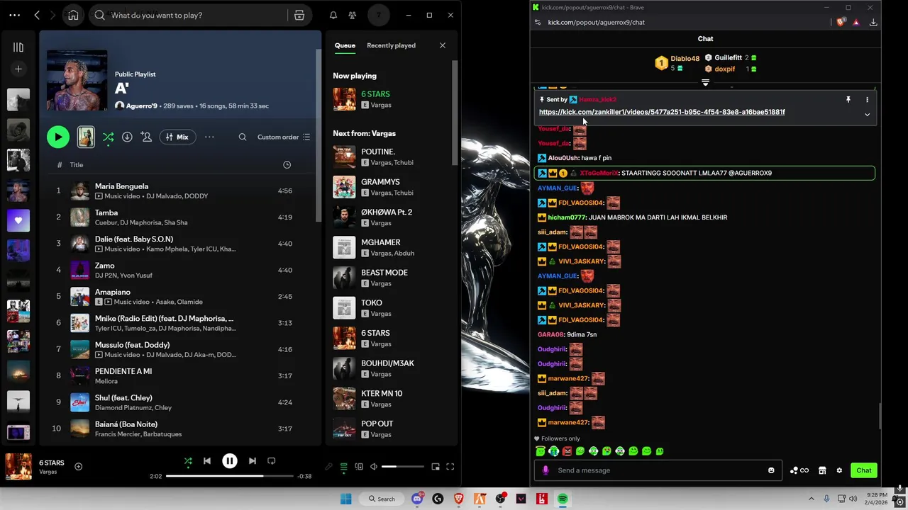Open Connect to a device icon
This screenshot has height=510, width=908.
(359, 467)
